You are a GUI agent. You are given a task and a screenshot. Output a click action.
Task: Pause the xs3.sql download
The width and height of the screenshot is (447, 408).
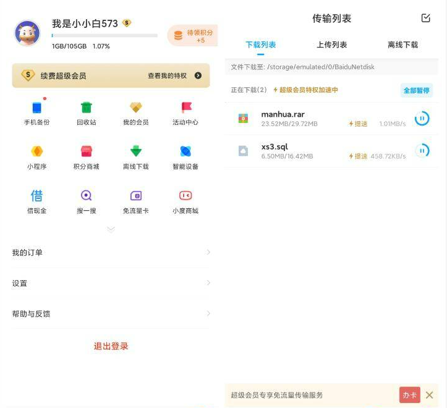(422, 151)
